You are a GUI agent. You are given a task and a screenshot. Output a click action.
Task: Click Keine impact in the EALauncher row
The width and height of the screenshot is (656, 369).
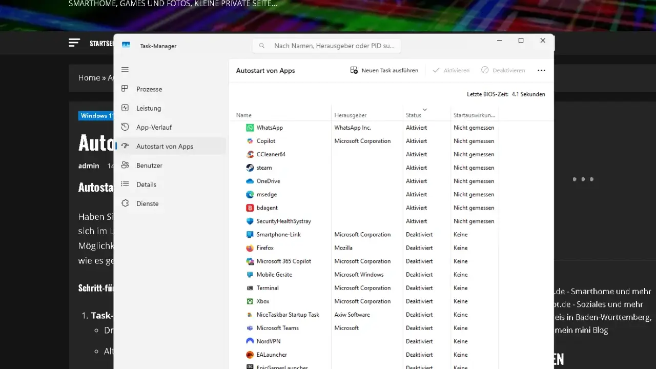[x=460, y=355]
